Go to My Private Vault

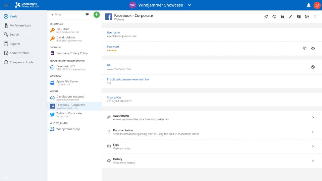[x=20, y=25]
